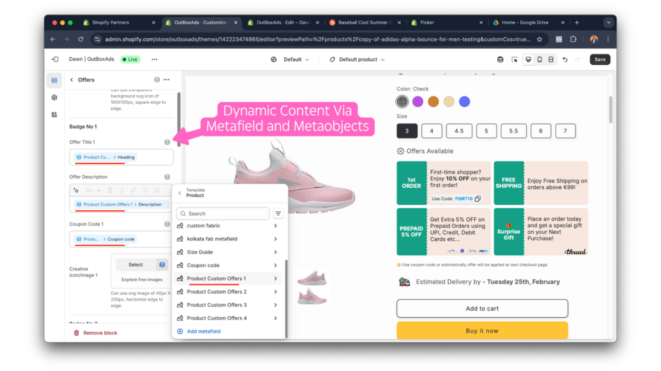The image size is (661, 371).
Task: Open the Sections sidebar icon
Action: pos(55,80)
